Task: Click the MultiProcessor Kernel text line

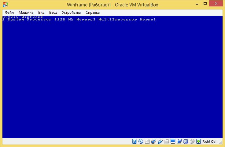Action: pos(79,20)
